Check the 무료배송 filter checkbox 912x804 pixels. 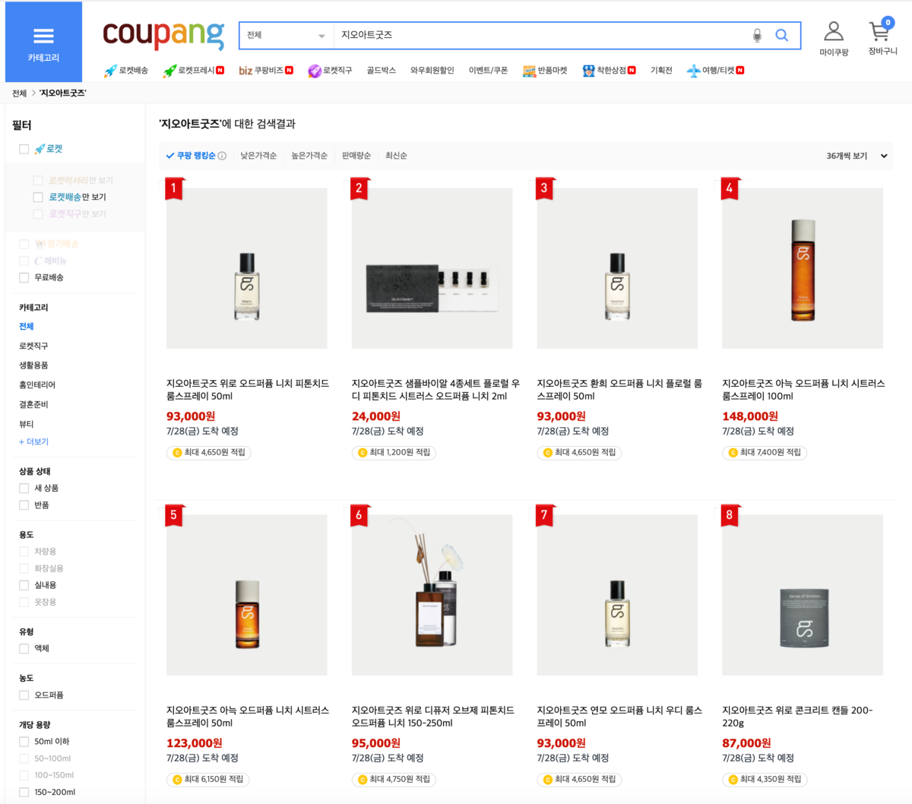click(x=24, y=278)
